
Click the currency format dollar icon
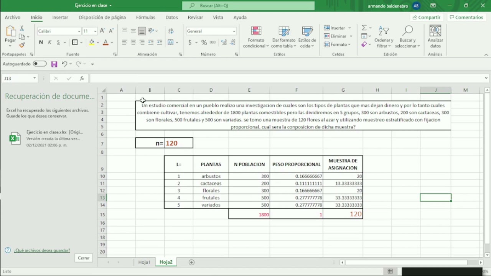[x=190, y=42]
